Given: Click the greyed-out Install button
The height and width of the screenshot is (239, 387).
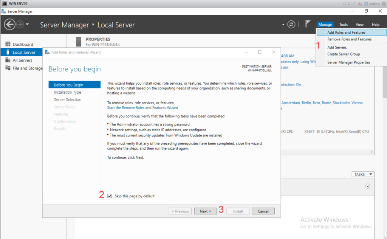Looking at the screenshot, I should click(x=238, y=211).
